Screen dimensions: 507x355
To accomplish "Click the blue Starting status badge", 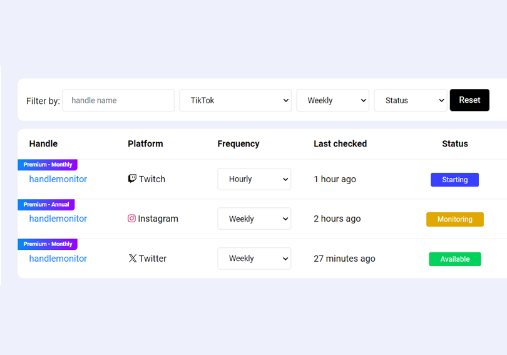I will [x=454, y=180].
